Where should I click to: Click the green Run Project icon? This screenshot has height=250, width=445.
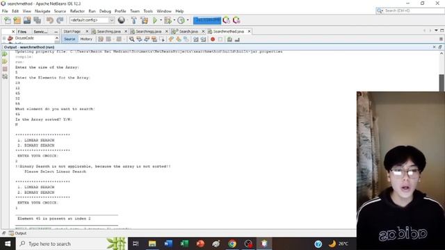click(x=155, y=20)
